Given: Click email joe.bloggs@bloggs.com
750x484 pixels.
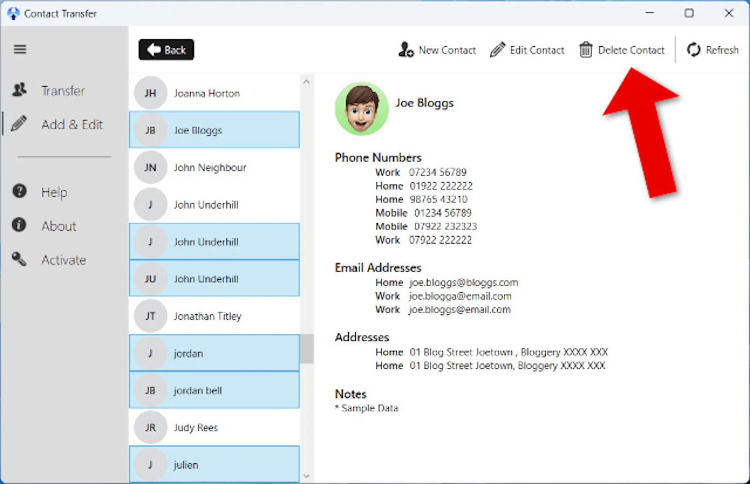Looking at the screenshot, I should tap(464, 283).
